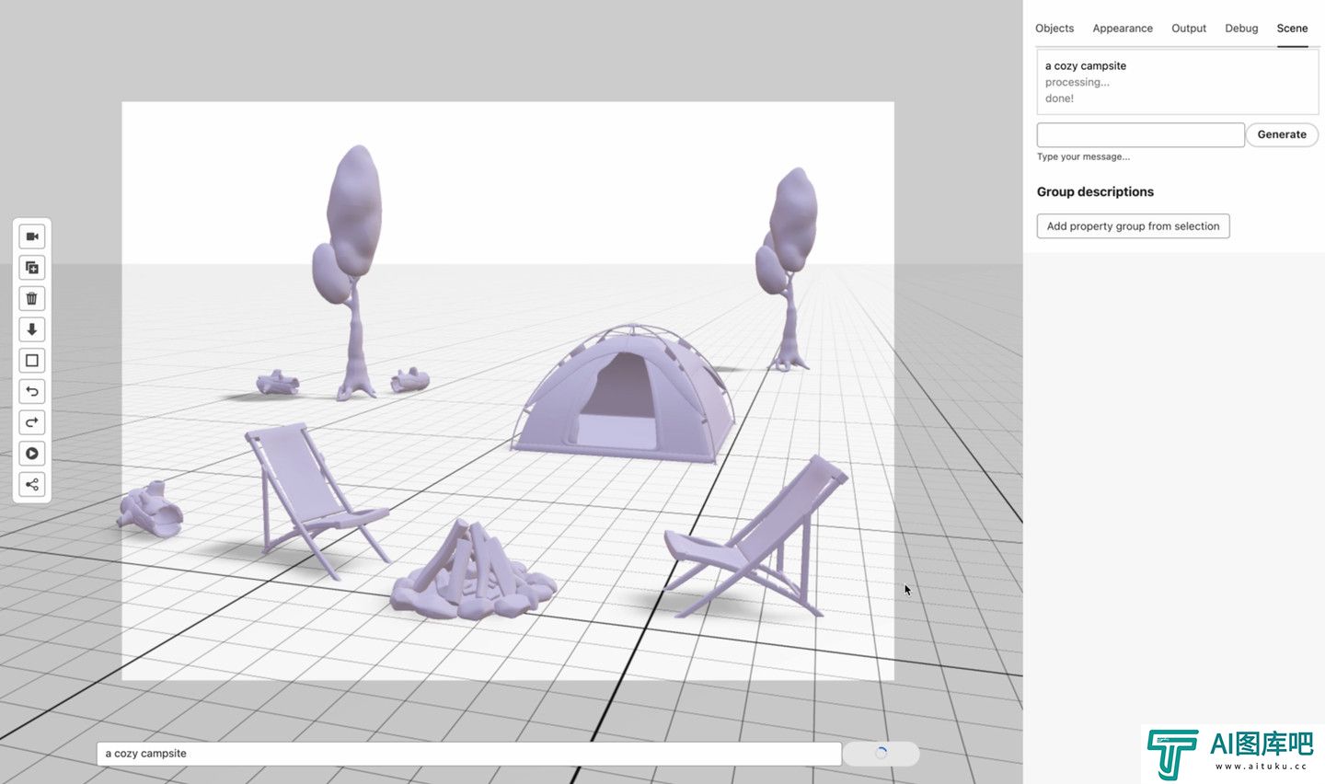Image resolution: width=1325 pixels, height=784 pixels.
Task: Click the 'Group descriptions' heading
Action: pyautogui.click(x=1095, y=192)
